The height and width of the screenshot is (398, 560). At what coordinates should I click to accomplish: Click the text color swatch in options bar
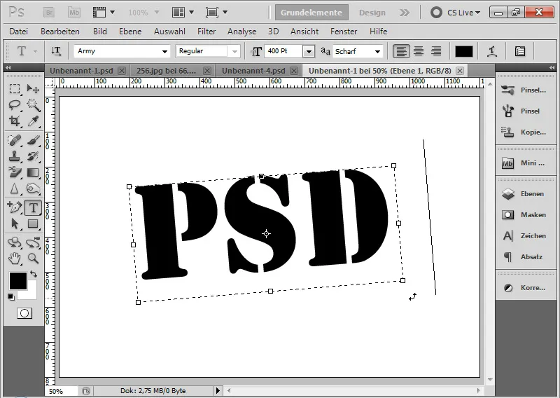click(x=463, y=51)
